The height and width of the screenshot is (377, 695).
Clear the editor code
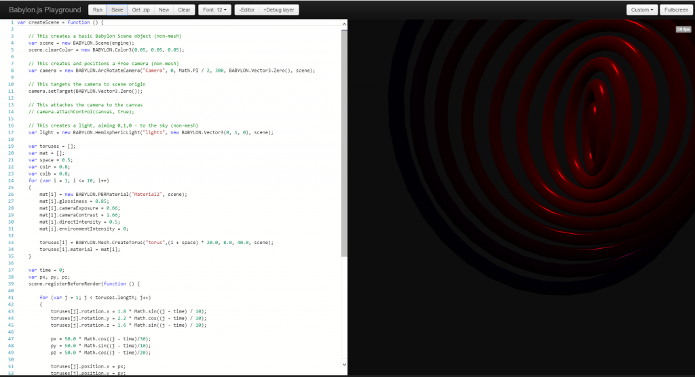[x=184, y=9]
